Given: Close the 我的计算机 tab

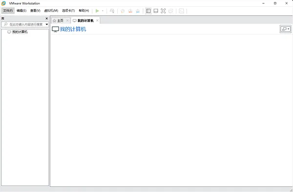Looking at the screenshot, I should [97, 20].
